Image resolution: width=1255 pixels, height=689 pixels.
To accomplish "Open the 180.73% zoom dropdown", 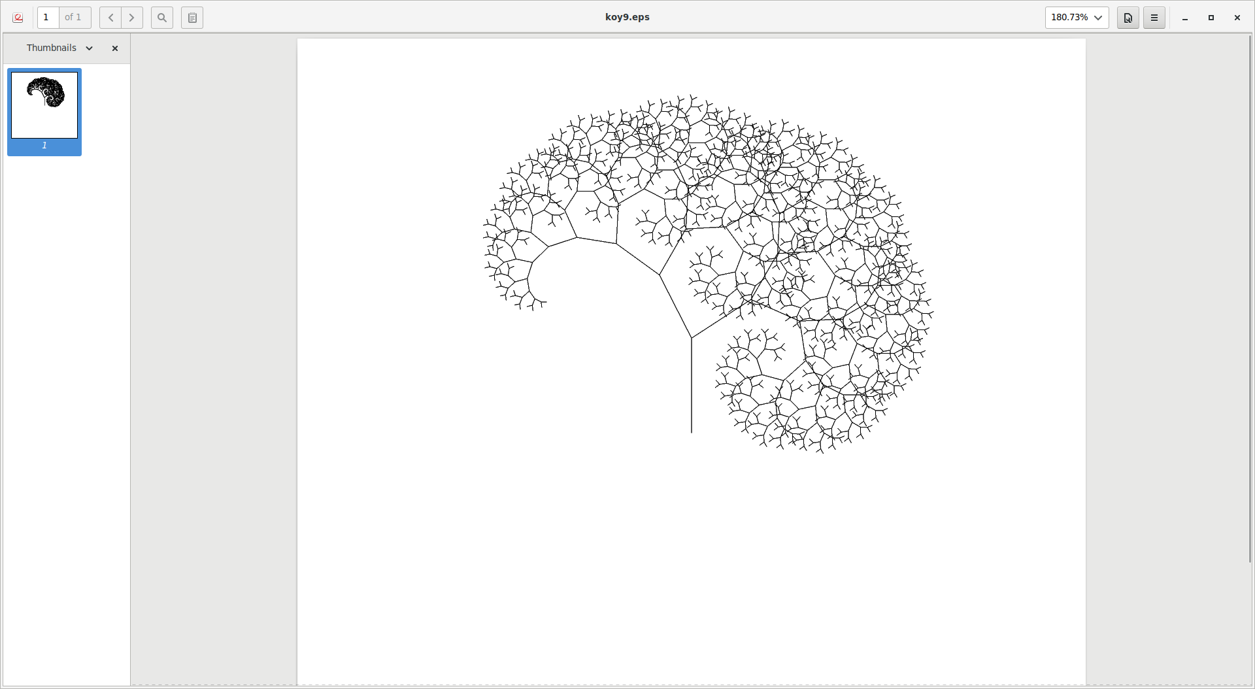I will click(x=1077, y=18).
